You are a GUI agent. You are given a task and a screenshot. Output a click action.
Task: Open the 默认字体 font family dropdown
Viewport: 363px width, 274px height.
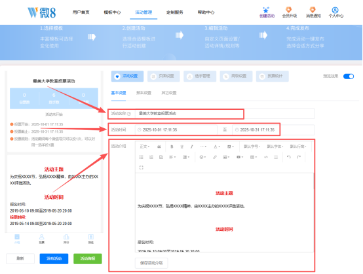pos(275,146)
